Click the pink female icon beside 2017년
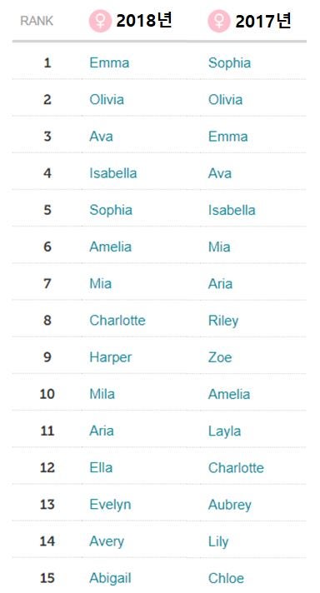320x593 pixels. point(218,21)
